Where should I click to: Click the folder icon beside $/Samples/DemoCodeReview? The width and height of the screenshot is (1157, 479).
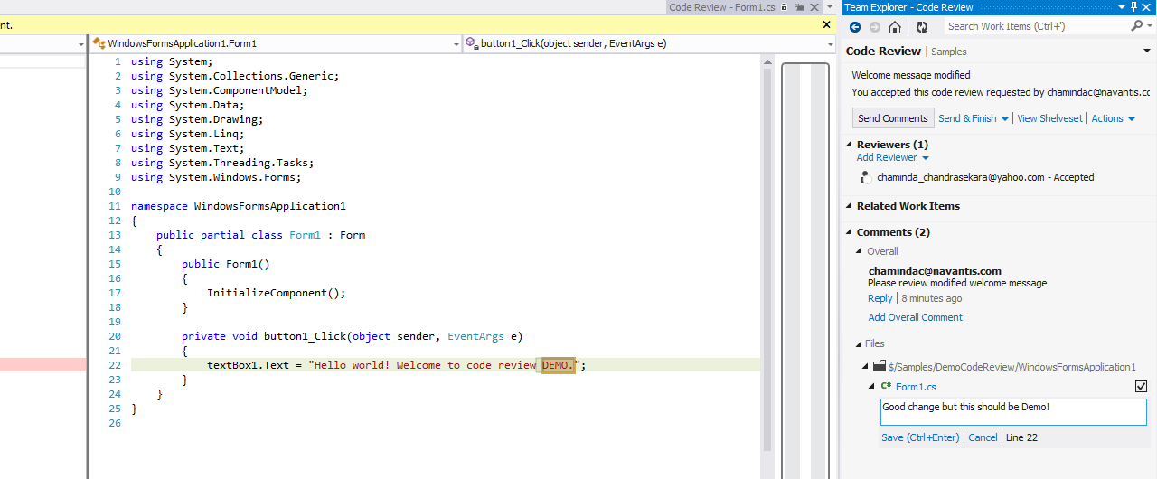coord(880,366)
